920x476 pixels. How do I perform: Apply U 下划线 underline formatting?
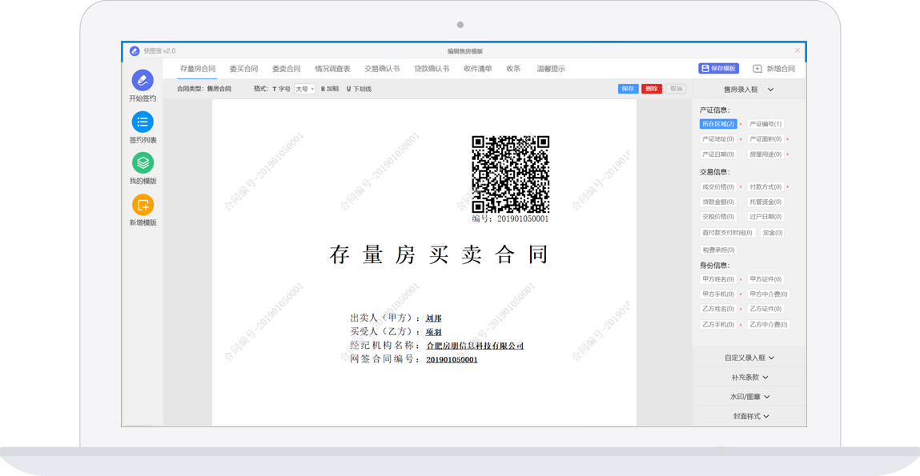pos(358,89)
